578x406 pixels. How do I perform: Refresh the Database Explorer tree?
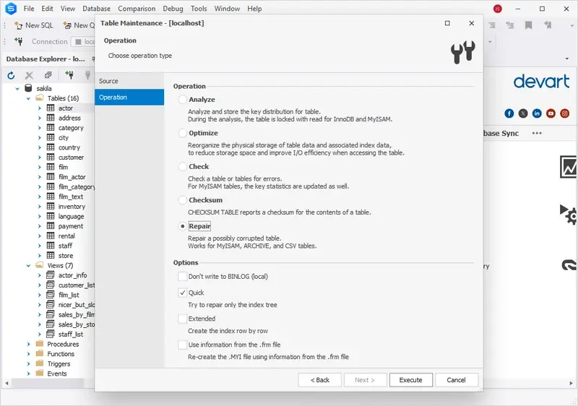coord(11,76)
